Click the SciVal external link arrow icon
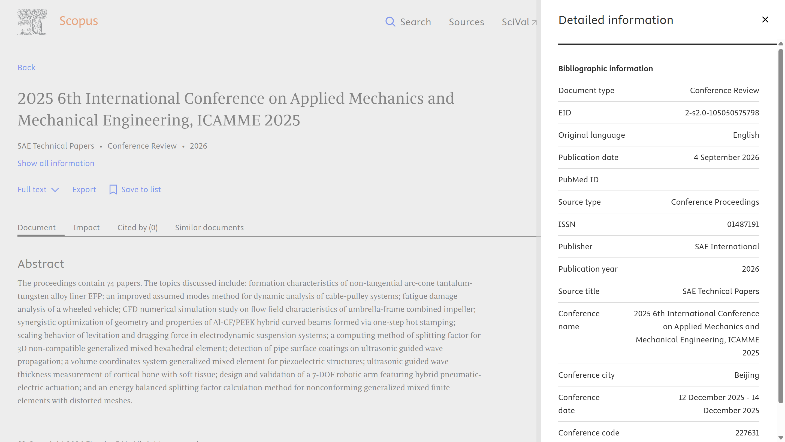The width and height of the screenshot is (785, 442). tap(534, 23)
